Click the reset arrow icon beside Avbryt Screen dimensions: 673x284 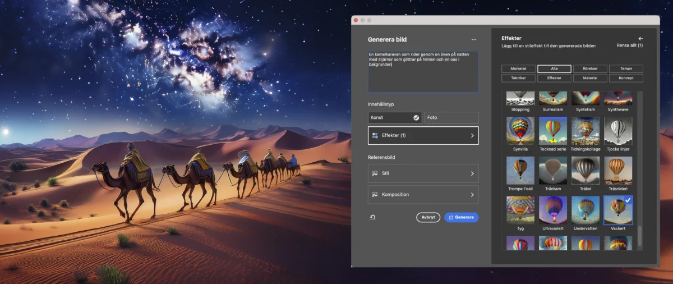pyautogui.click(x=372, y=217)
